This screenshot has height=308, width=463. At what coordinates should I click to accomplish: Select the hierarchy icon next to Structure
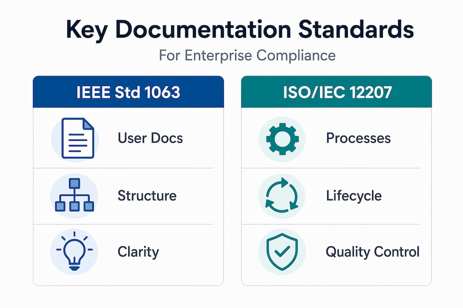(75, 195)
